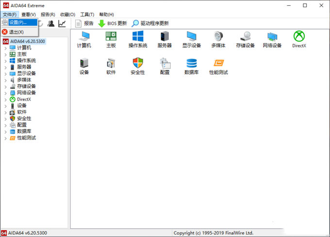Click the 驱动程序更新 driver update button

pyautogui.click(x=150, y=23)
